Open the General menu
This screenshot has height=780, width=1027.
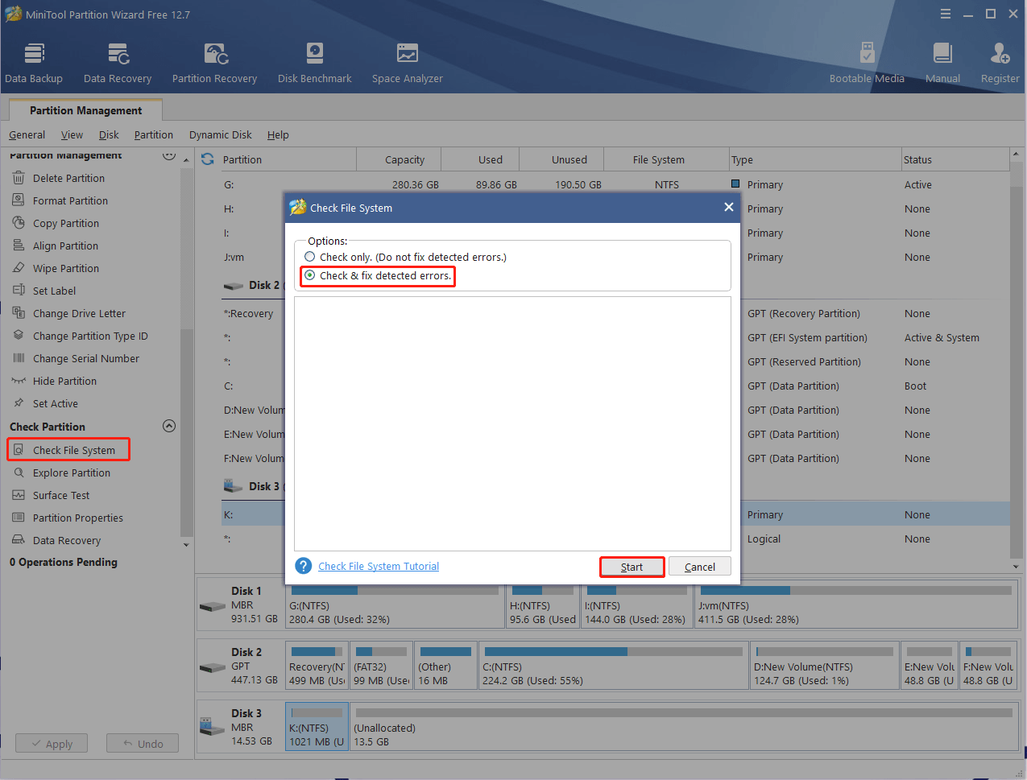(x=27, y=135)
